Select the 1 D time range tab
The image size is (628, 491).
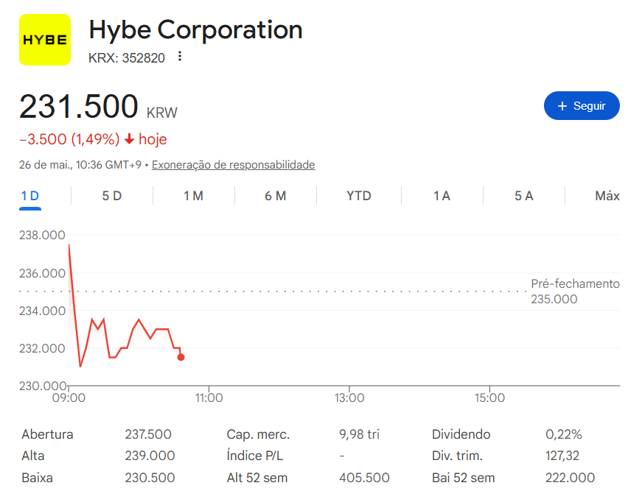click(x=30, y=196)
